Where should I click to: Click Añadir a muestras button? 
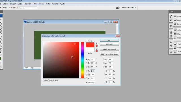(109, 49)
